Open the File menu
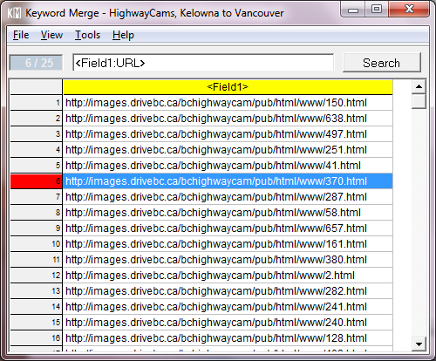The height and width of the screenshot is (361, 436). 21,35
